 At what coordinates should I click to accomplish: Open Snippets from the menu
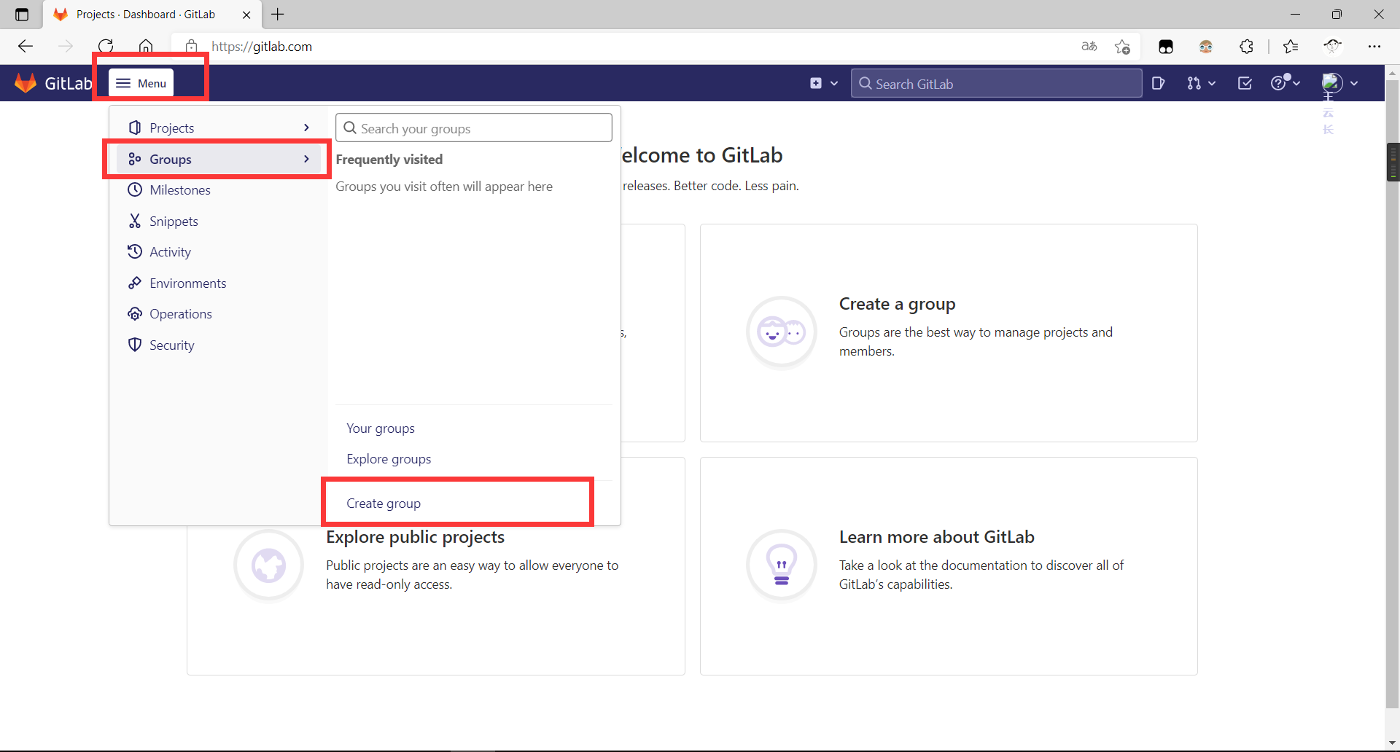[x=218, y=222]
